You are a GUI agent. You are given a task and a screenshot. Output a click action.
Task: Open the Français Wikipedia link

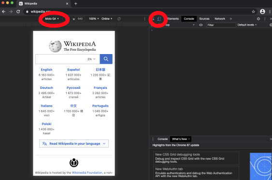pyautogui.click(x=100, y=88)
